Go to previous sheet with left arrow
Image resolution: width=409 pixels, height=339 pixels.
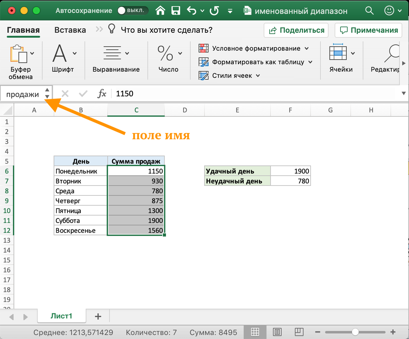click(11, 317)
